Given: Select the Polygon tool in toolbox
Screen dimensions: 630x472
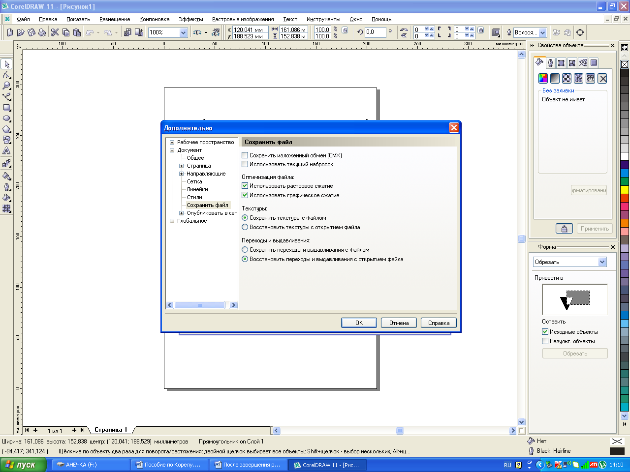Looking at the screenshot, I should (6, 129).
